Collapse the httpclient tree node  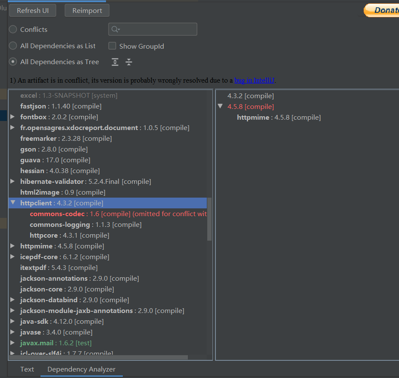pyautogui.click(x=13, y=203)
